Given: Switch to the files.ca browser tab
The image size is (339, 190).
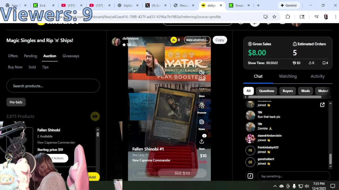Looking at the screenshot, I should [x=184, y=5].
